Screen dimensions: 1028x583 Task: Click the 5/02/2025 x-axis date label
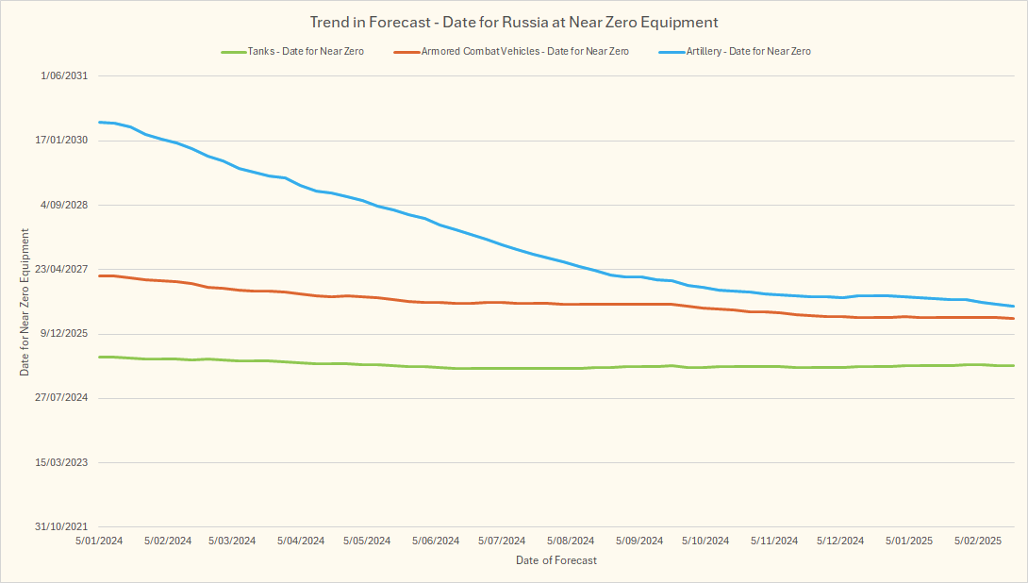[977, 541]
